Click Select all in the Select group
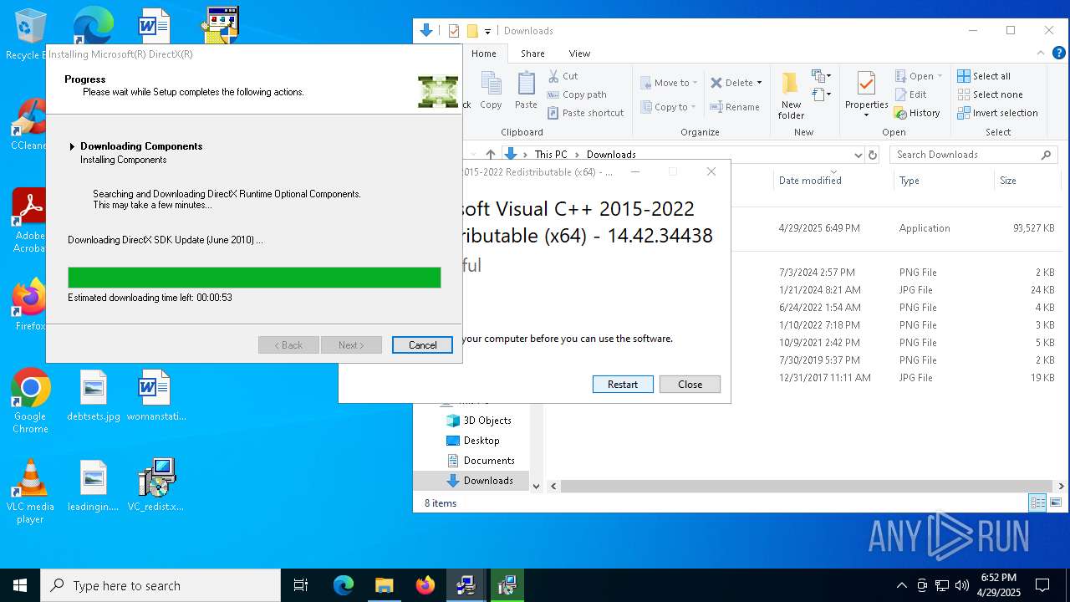Image resolution: width=1070 pixels, height=602 pixels. [984, 76]
